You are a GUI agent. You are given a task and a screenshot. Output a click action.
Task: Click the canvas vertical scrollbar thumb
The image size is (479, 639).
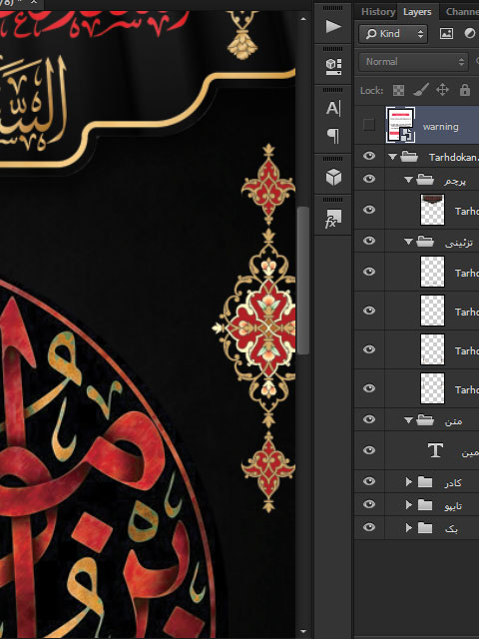click(302, 281)
